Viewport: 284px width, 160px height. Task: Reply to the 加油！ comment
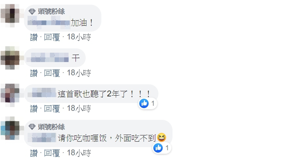point(52,37)
